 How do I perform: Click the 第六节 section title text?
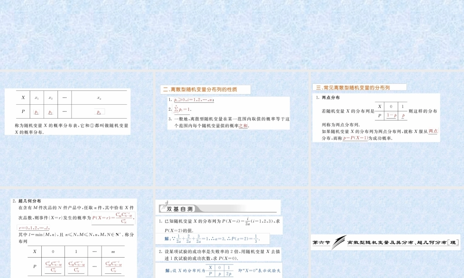point(321,242)
